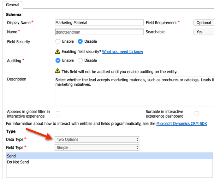Select Disable radio for Field Security
The image size is (214, 179).
point(80,41)
